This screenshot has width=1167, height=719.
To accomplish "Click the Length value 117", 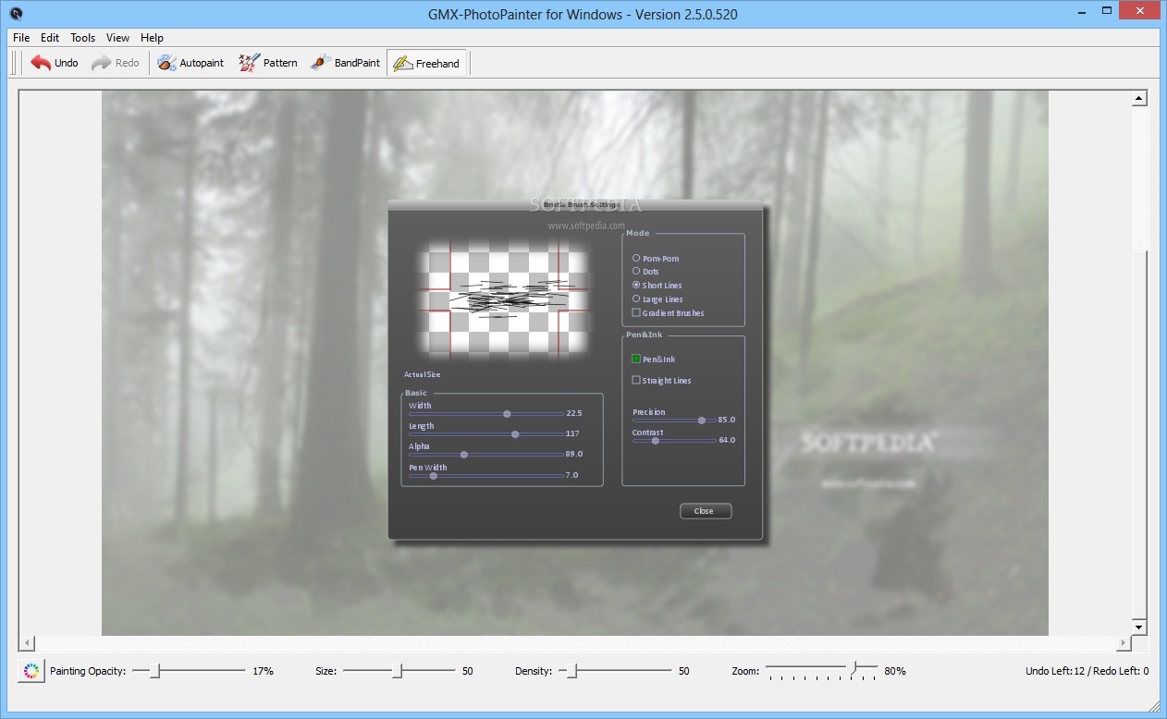I will [572, 433].
